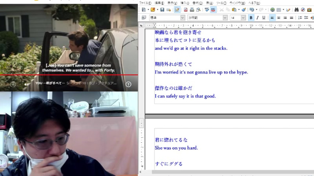This screenshot has width=314, height=176.
Task: Click the Clone formatting paintbrush icon
Action: [x=244, y=9]
